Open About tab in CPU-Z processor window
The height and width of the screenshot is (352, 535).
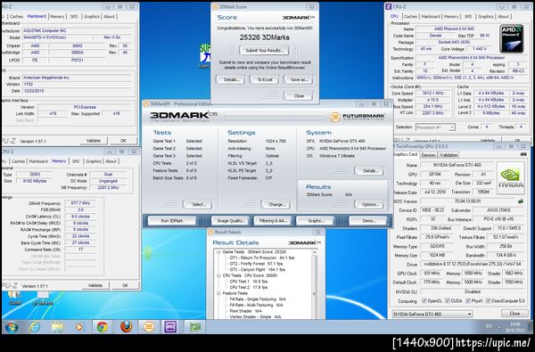point(503,16)
